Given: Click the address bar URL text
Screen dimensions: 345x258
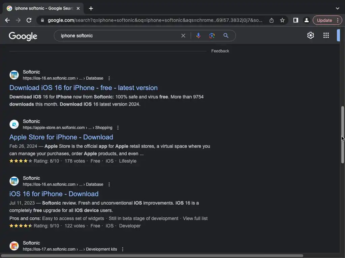Looking at the screenshot, I should pyautogui.click(x=155, y=20).
